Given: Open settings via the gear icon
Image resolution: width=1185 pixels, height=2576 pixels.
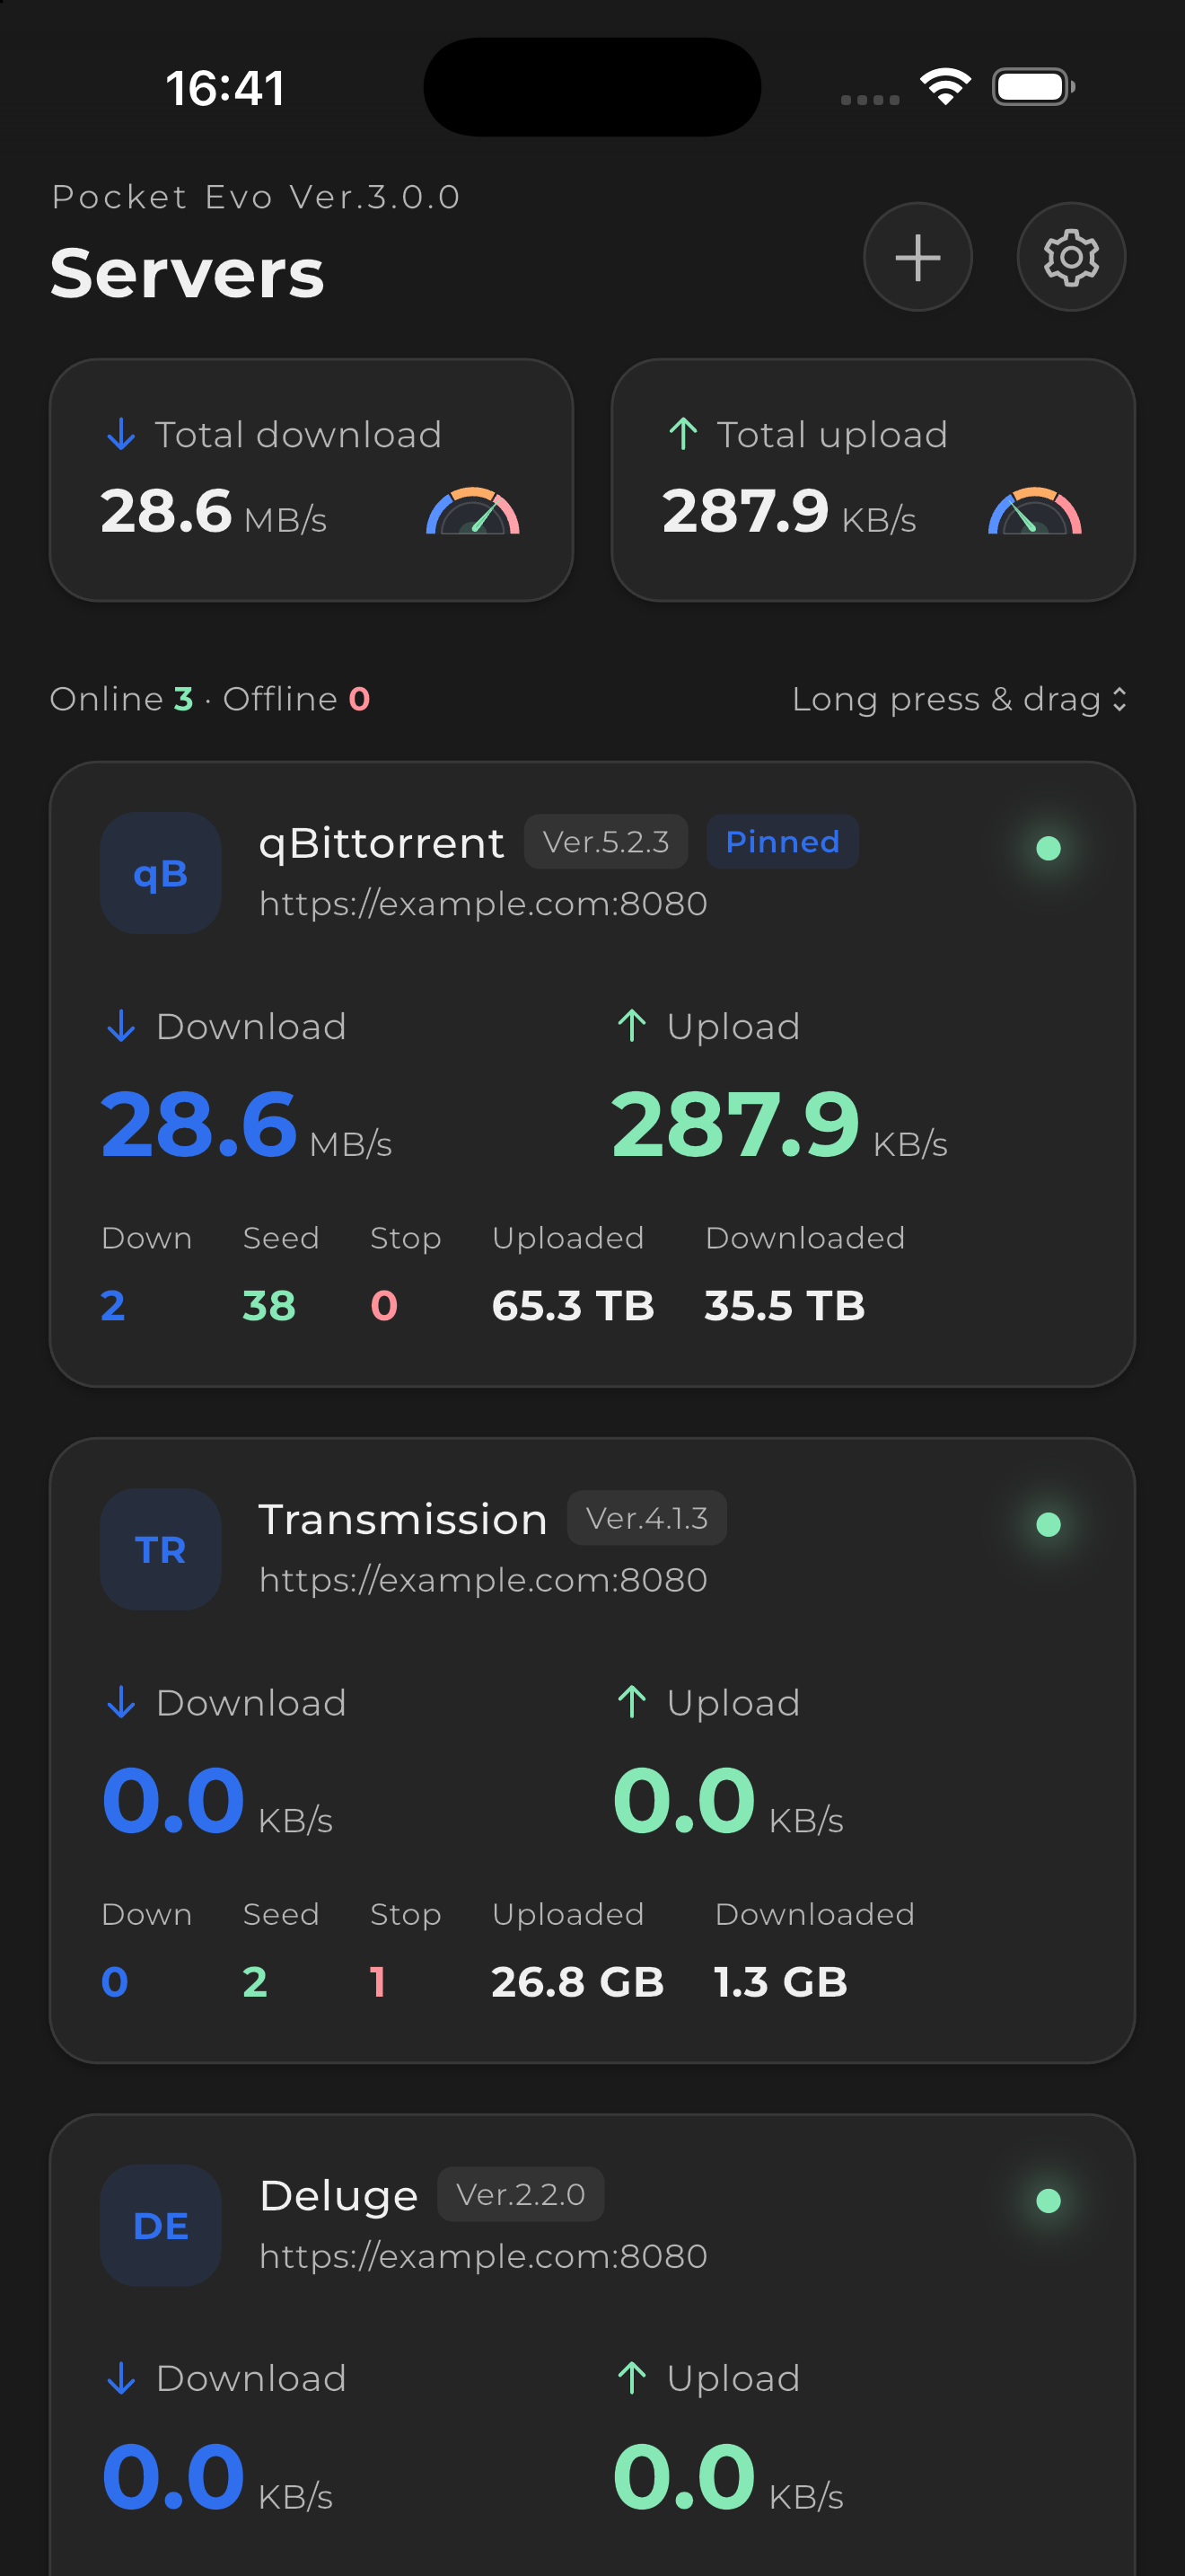Looking at the screenshot, I should pyautogui.click(x=1071, y=257).
